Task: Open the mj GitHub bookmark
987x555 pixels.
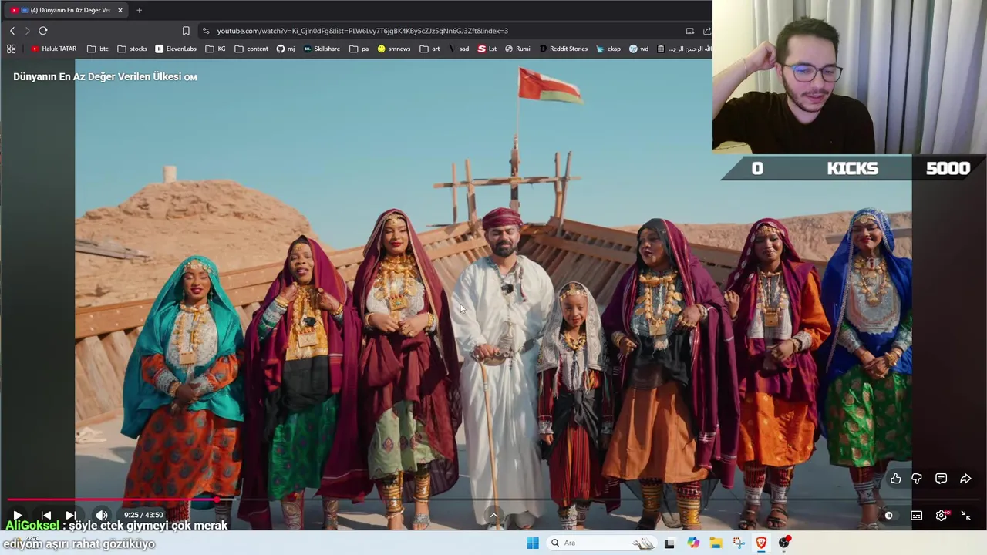Action: point(286,49)
